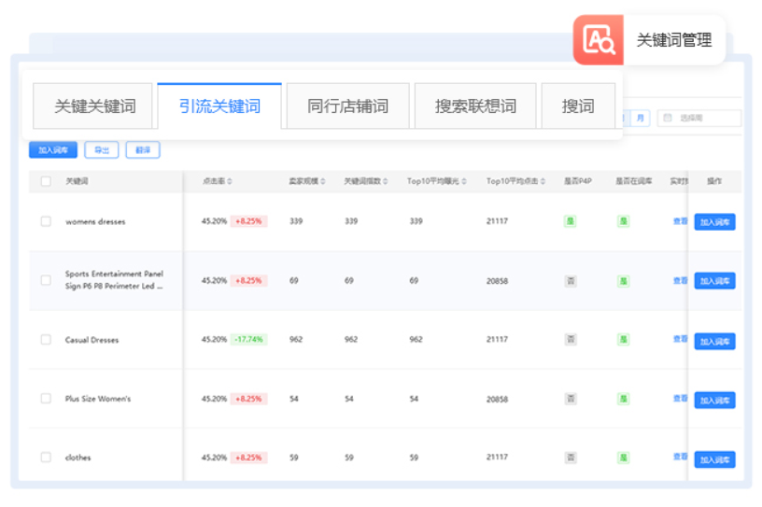This screenshot has width=762, height=507.
Task: Check the womens dresses row checkbox
Action: coord(46,221)
